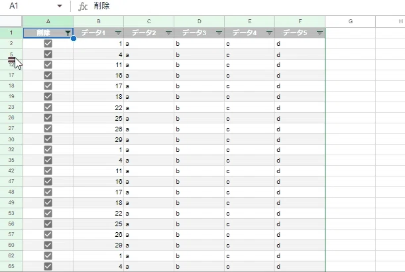
Task: Select row 23 header
Action: coord(11,107)
